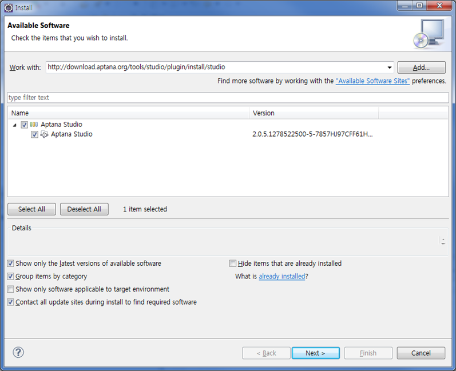Toggle Group items by category

(x=10, y=276)
